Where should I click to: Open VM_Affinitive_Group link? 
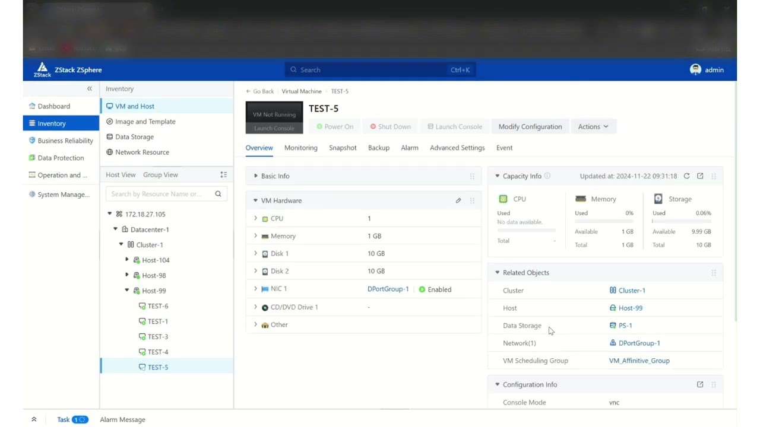click(639, 361)
